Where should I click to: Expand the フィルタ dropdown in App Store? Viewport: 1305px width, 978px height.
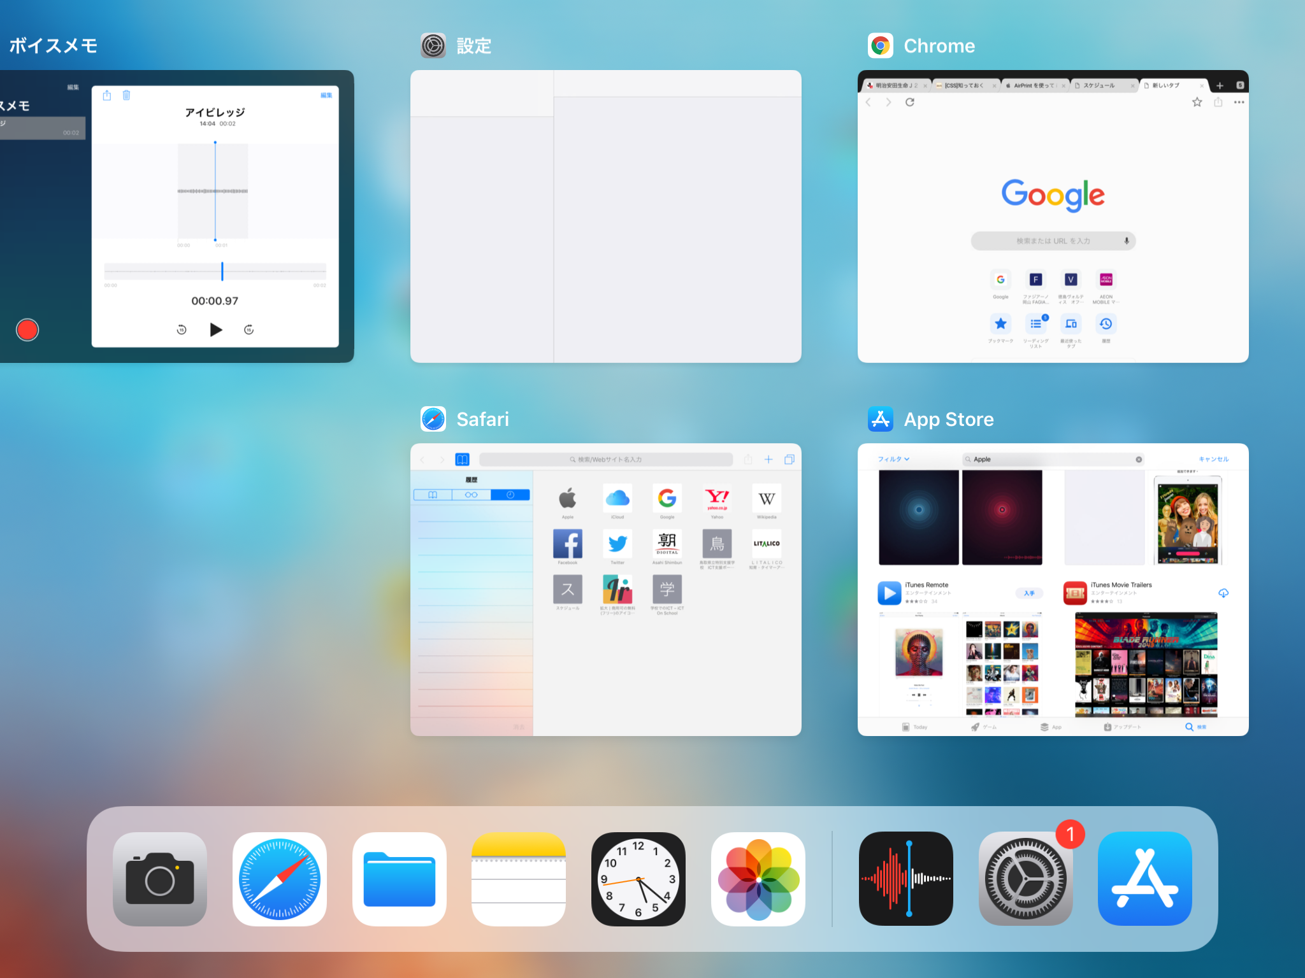point(893,459)
